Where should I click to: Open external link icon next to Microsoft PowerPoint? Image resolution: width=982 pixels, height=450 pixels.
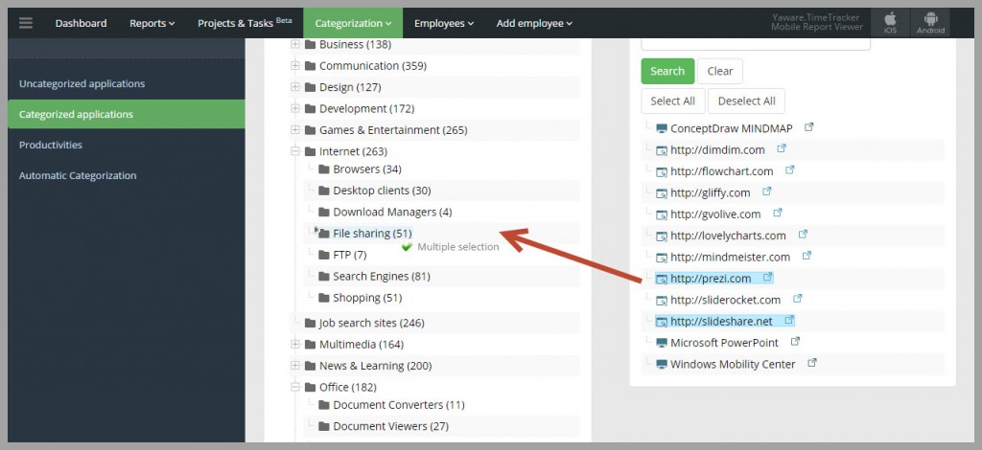(795, 341)
